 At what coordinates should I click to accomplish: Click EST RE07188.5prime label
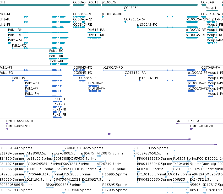(x=150, y=169)
